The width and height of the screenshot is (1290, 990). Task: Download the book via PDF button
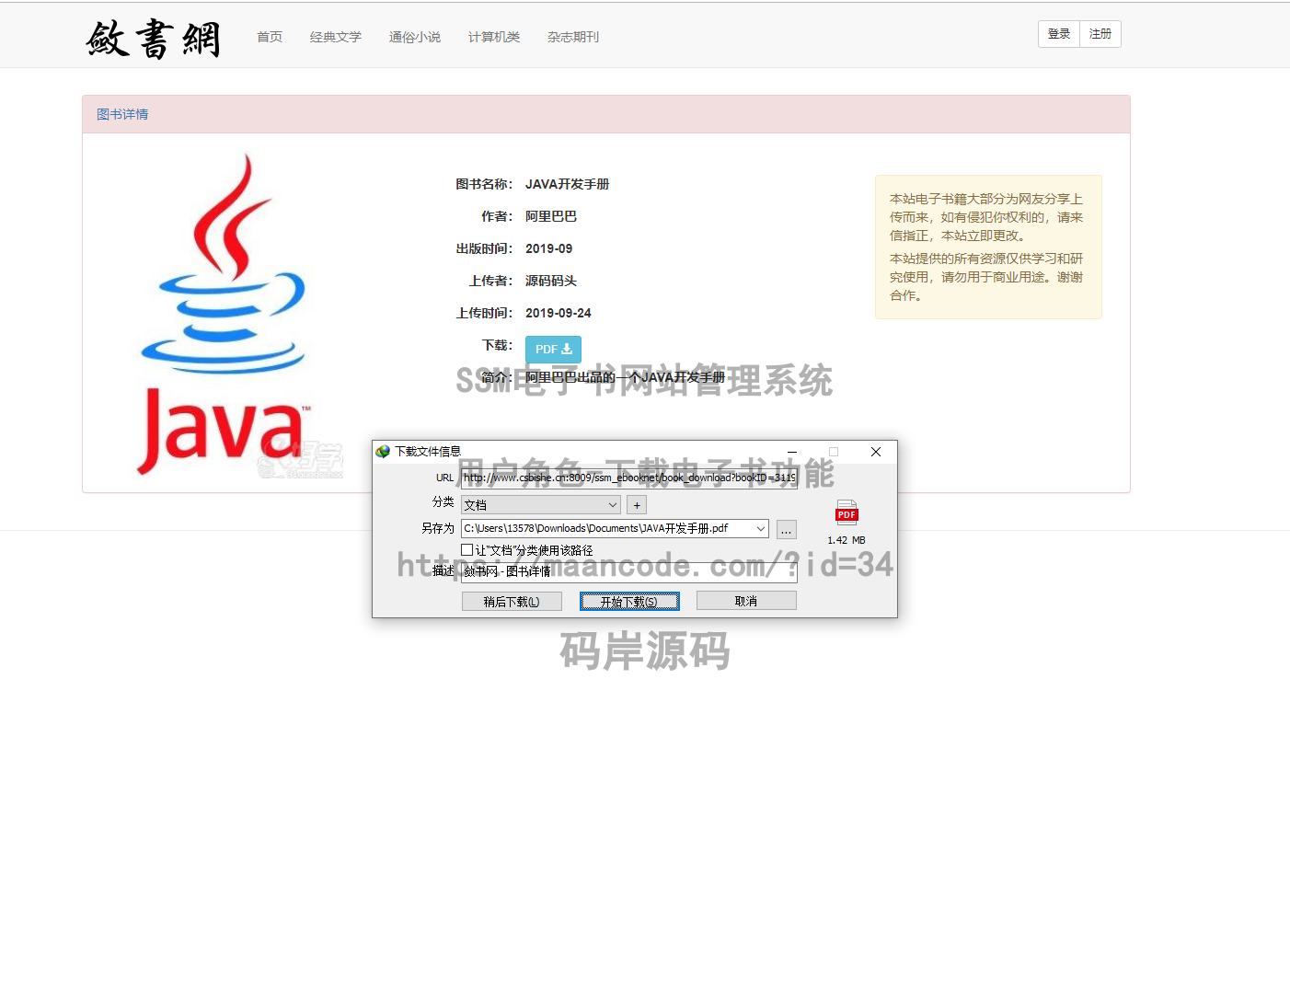coord(553,350)
